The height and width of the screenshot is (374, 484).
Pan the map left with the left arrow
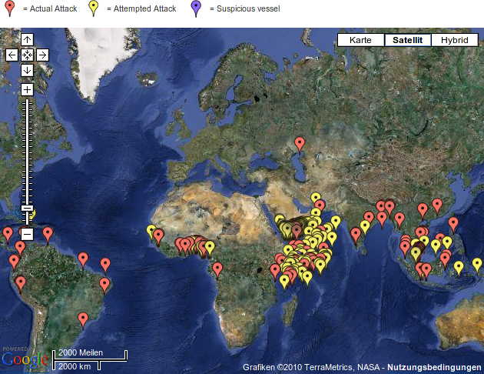pyautogui.click(x=12, y=55)
